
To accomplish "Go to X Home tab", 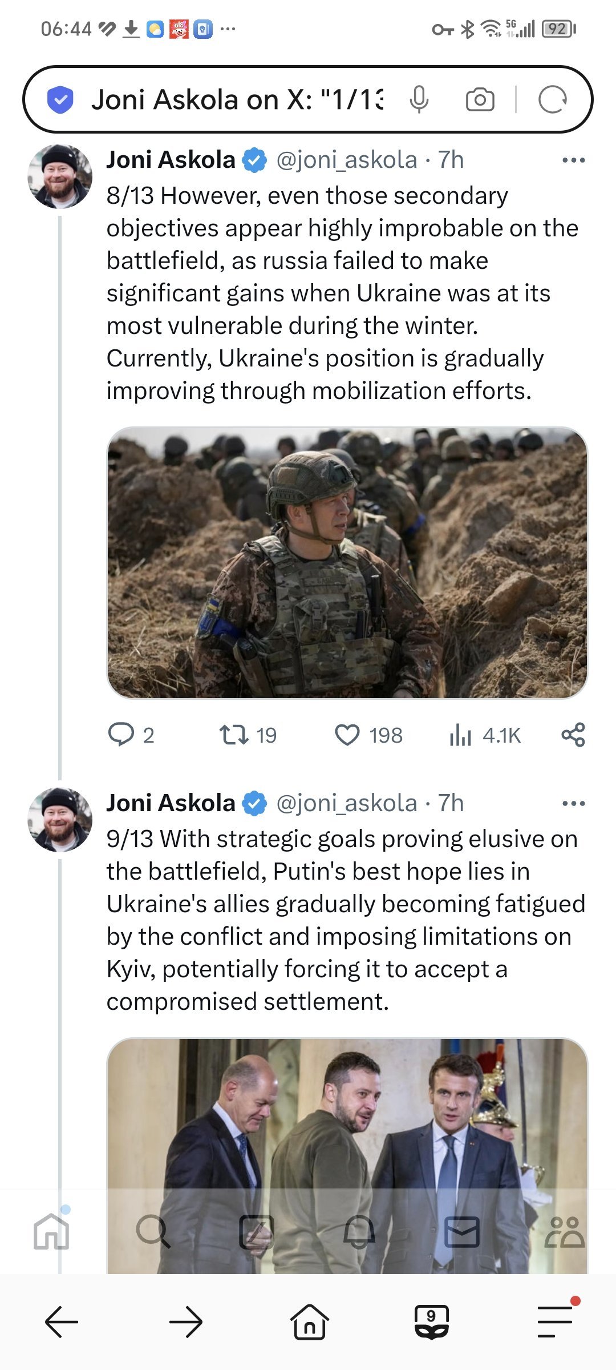I will tap(51, 1232).
